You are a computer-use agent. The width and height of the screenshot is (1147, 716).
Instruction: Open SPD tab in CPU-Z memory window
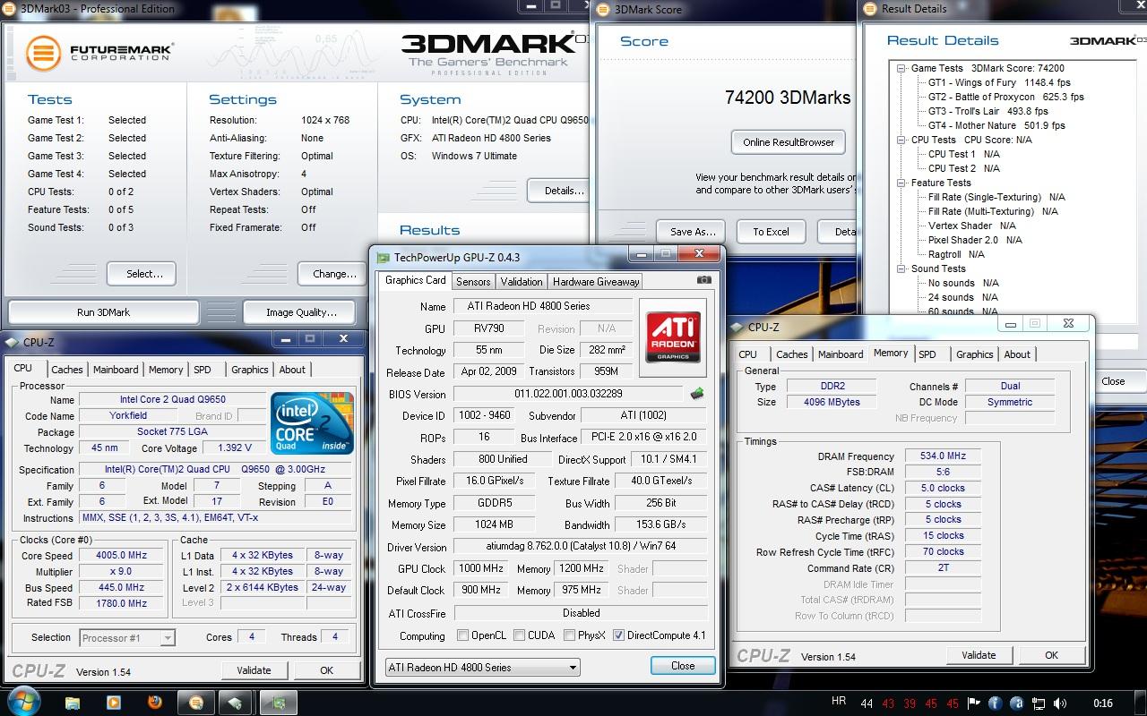point(927,354)
